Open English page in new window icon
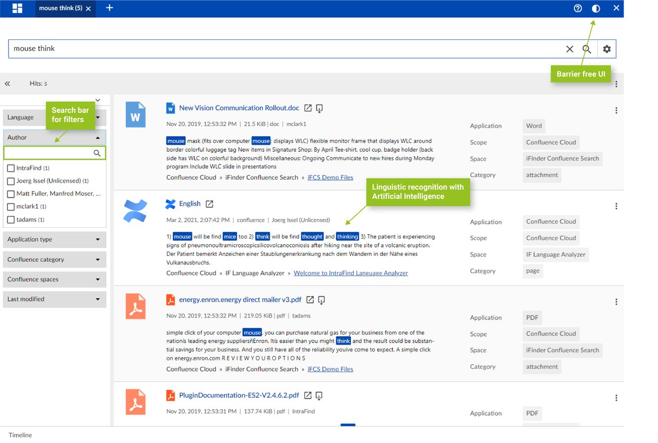 pyautogui.click(x=209, y=204)
